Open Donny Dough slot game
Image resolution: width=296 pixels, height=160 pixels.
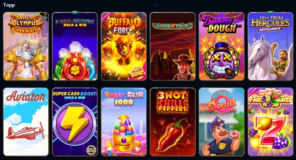222,47
